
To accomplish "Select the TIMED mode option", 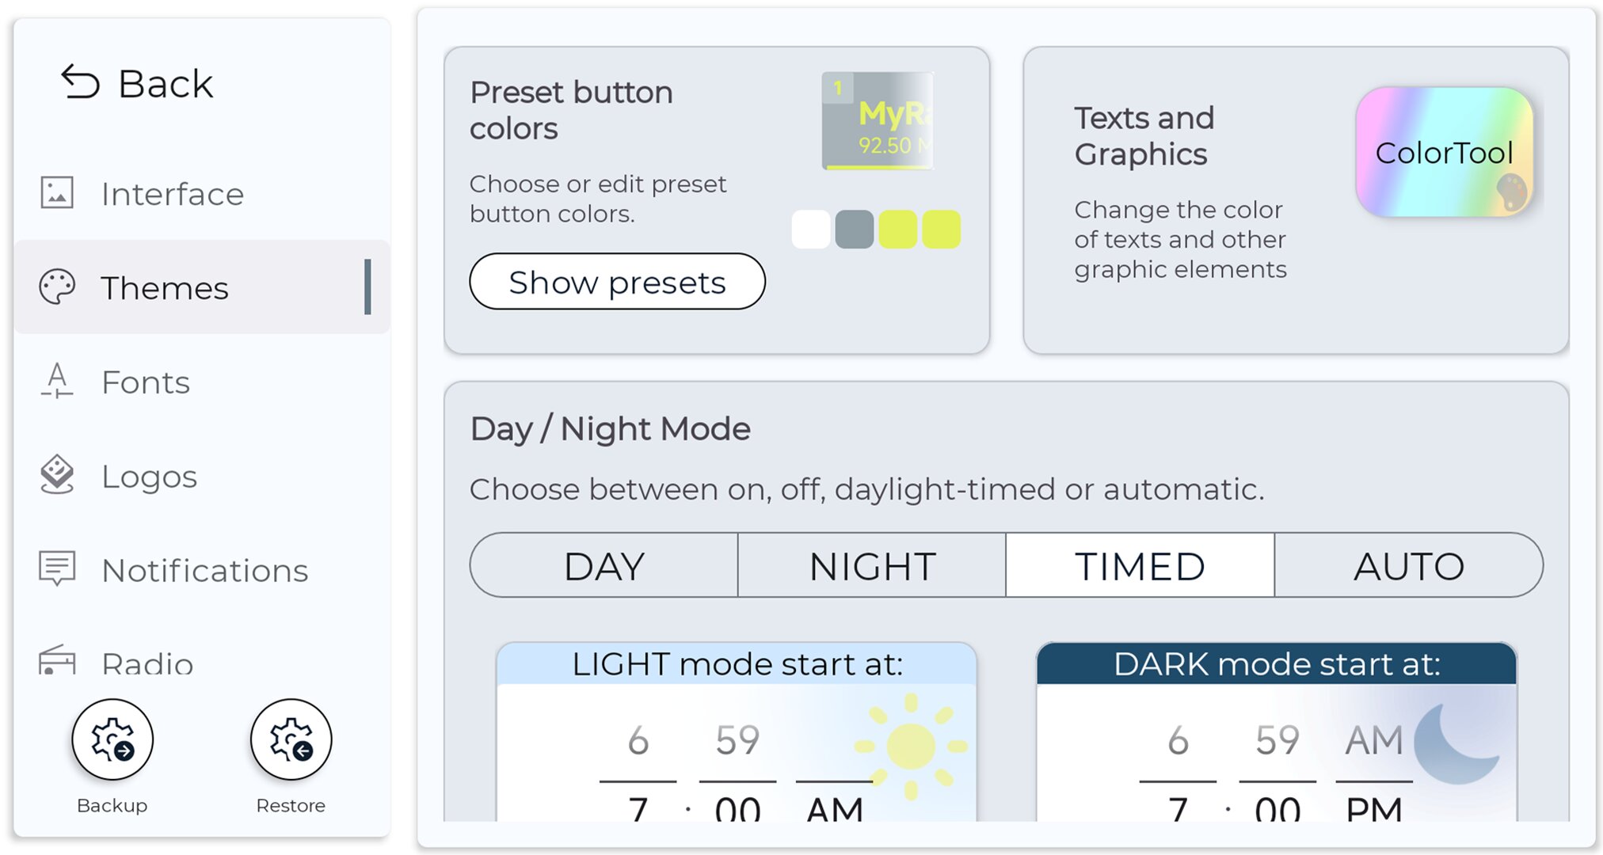I will pyautogui.click(x=1140, y=565).
